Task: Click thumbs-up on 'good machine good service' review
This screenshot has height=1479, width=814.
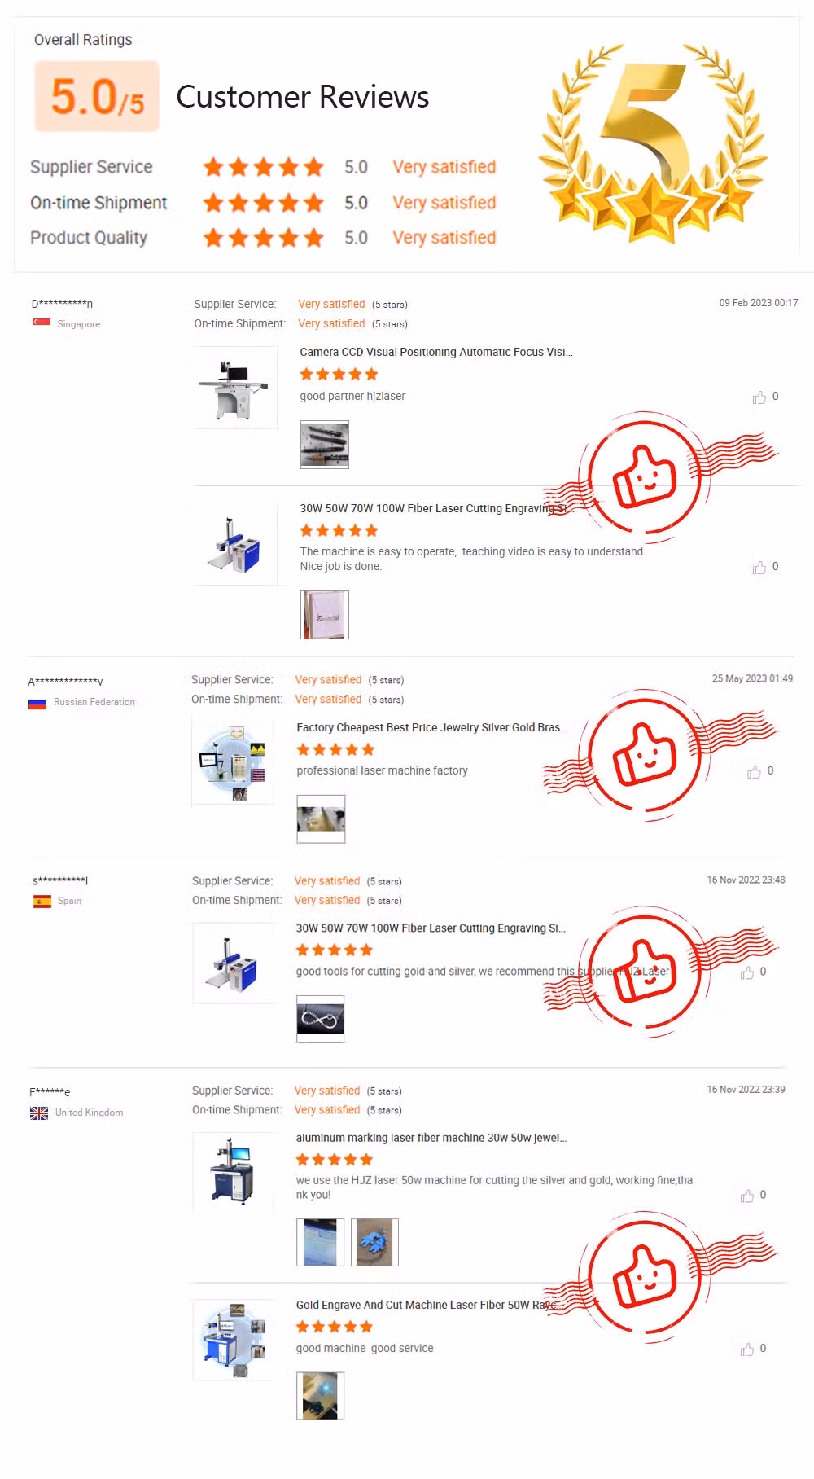Action: tap(746, 1350)
